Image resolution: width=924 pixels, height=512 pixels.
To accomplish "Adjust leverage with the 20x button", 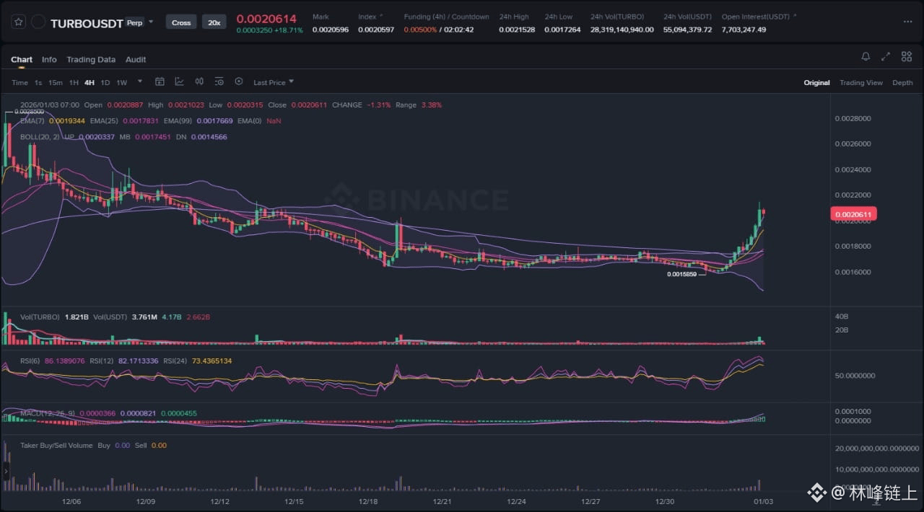I will pyautogui.click(x=214, y=22).
